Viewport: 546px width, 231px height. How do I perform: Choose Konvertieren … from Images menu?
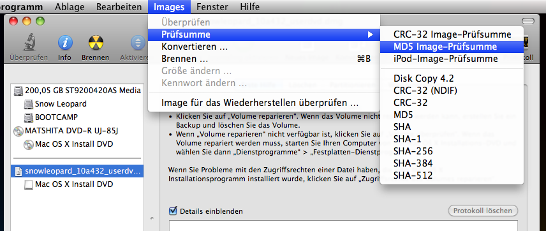[x=264, y=47]
